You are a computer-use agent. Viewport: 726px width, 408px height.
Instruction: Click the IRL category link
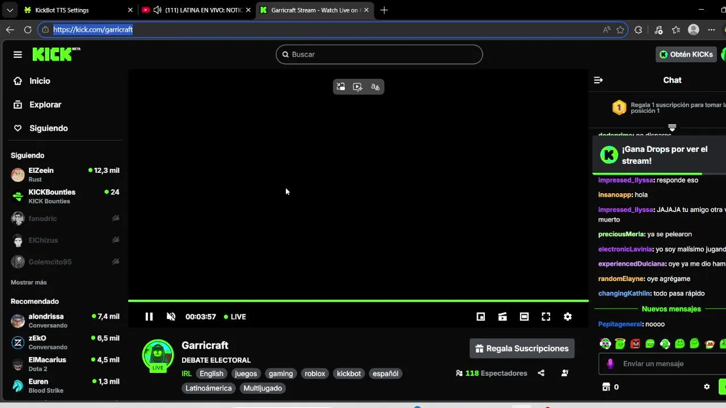[x=187, y=373]
